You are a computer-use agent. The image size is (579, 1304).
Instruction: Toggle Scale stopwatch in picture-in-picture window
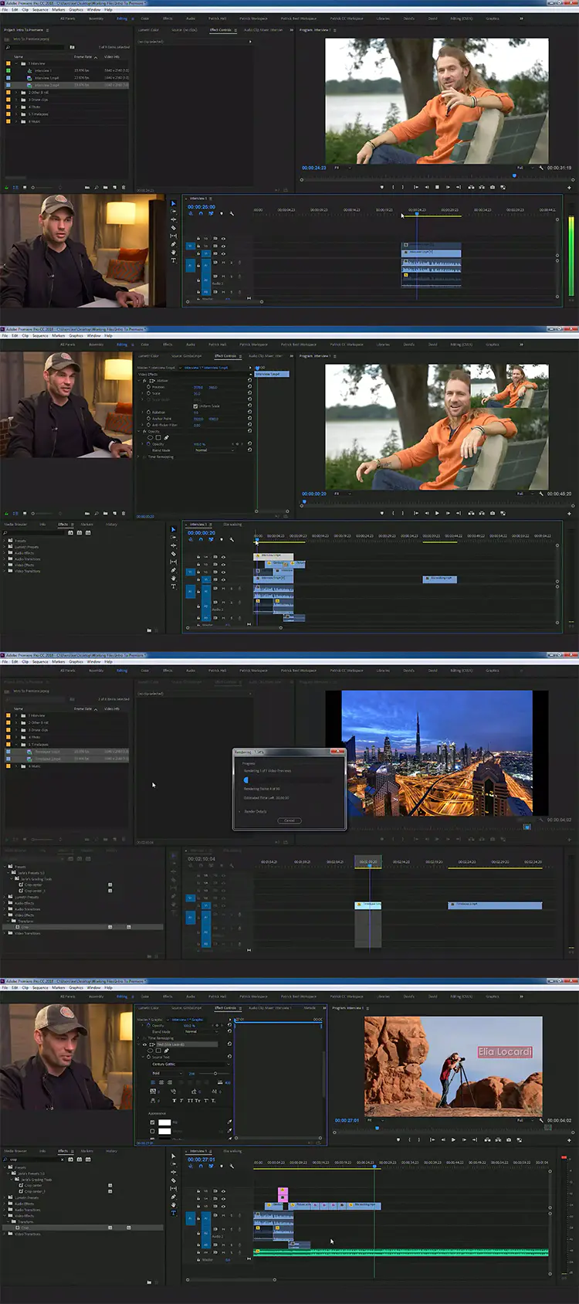pos(148,393)
